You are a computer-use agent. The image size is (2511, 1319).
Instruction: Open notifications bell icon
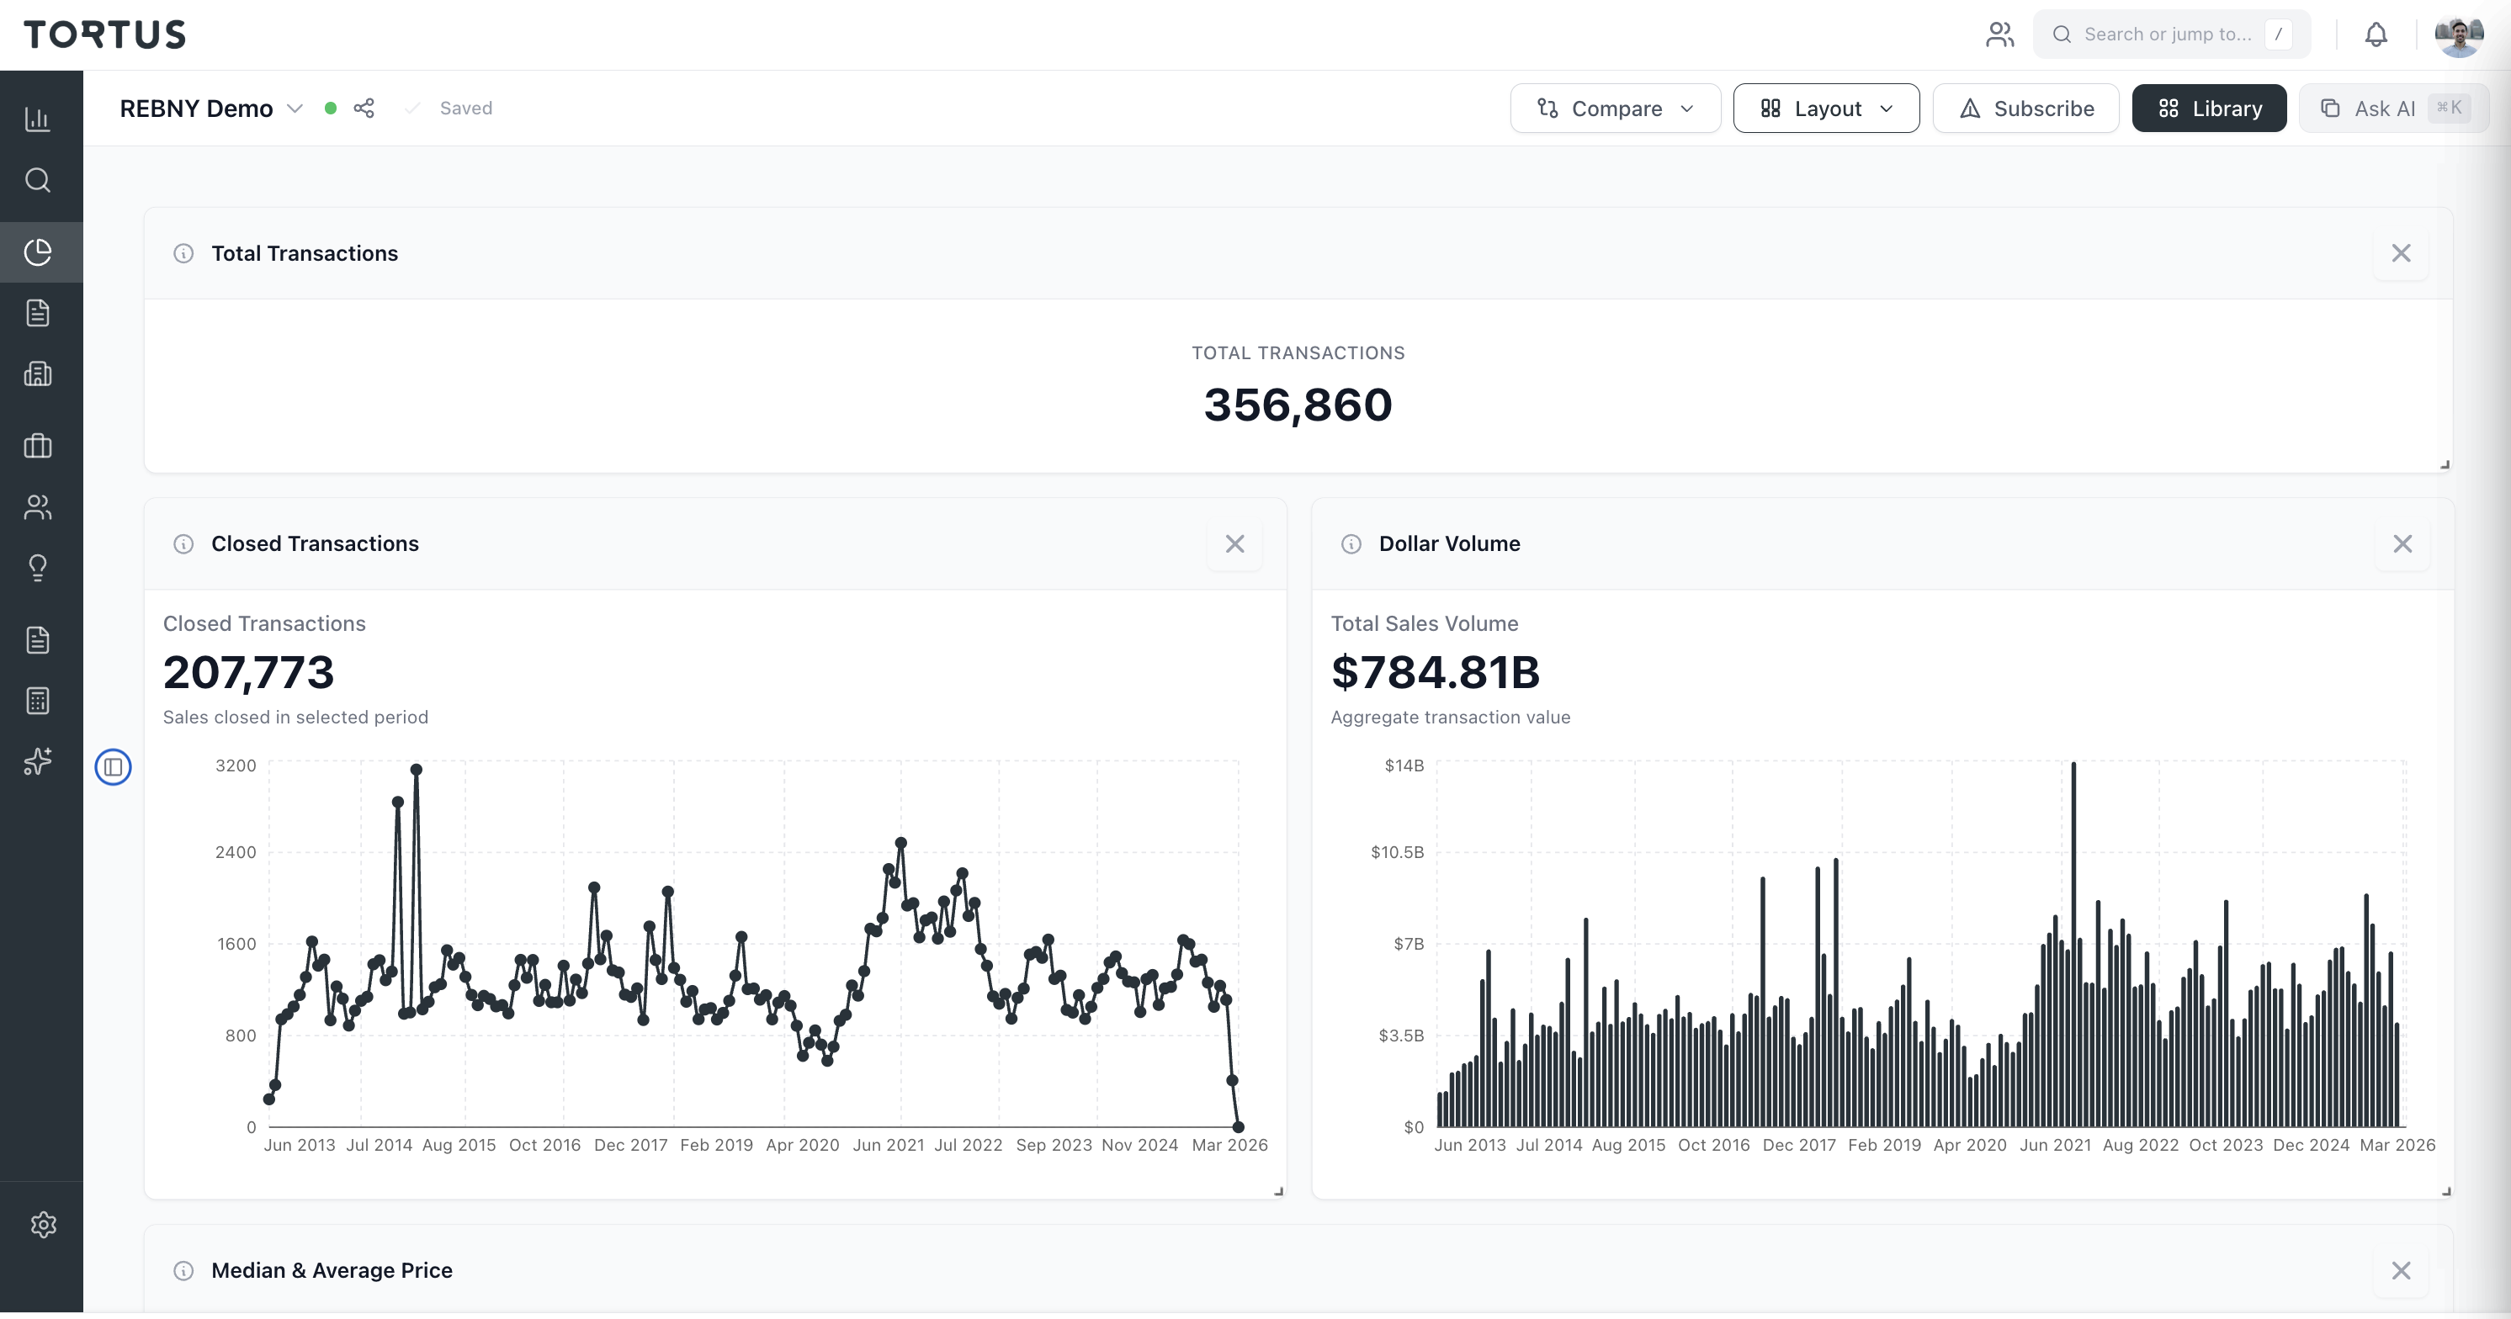coord(2376,35)
